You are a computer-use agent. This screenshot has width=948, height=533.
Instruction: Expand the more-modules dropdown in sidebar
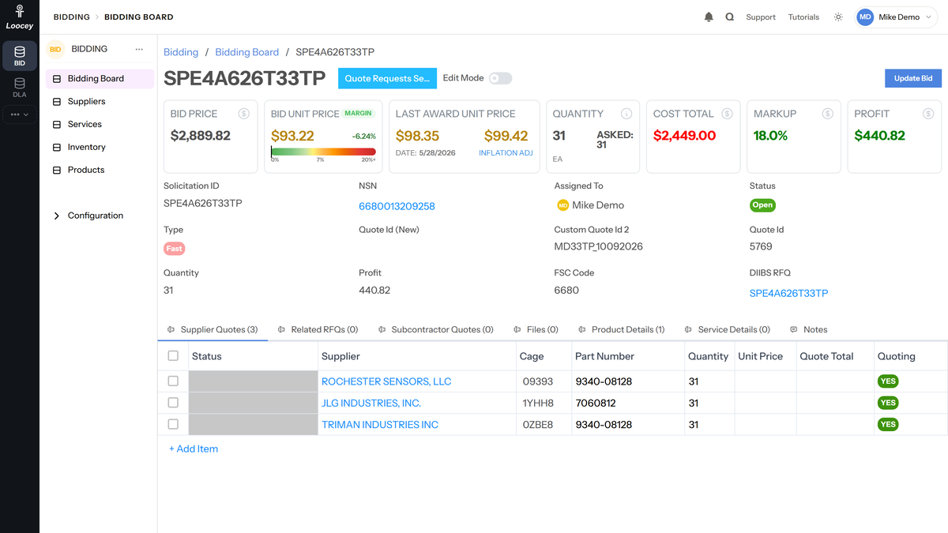(20, 114)
